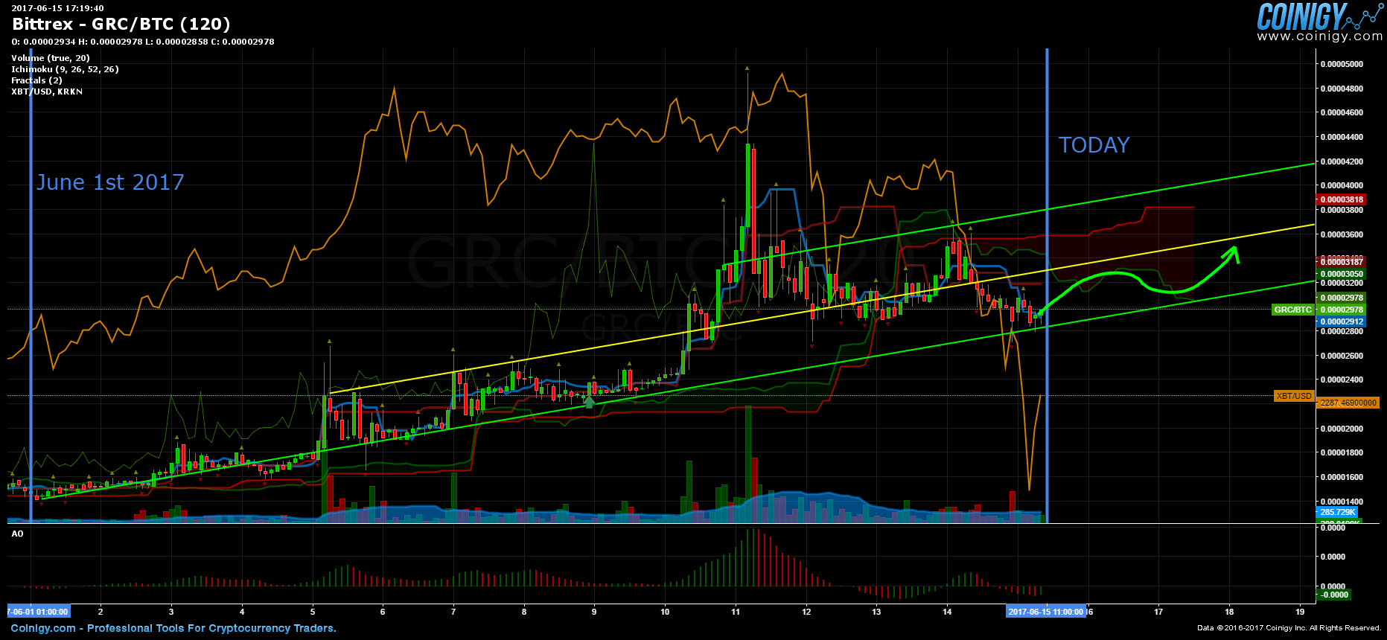This screenshot has height=640, width=1387.
Task: Open the Coinigy.com Professional Tools footer link
Action: click(x=173, y=628)
